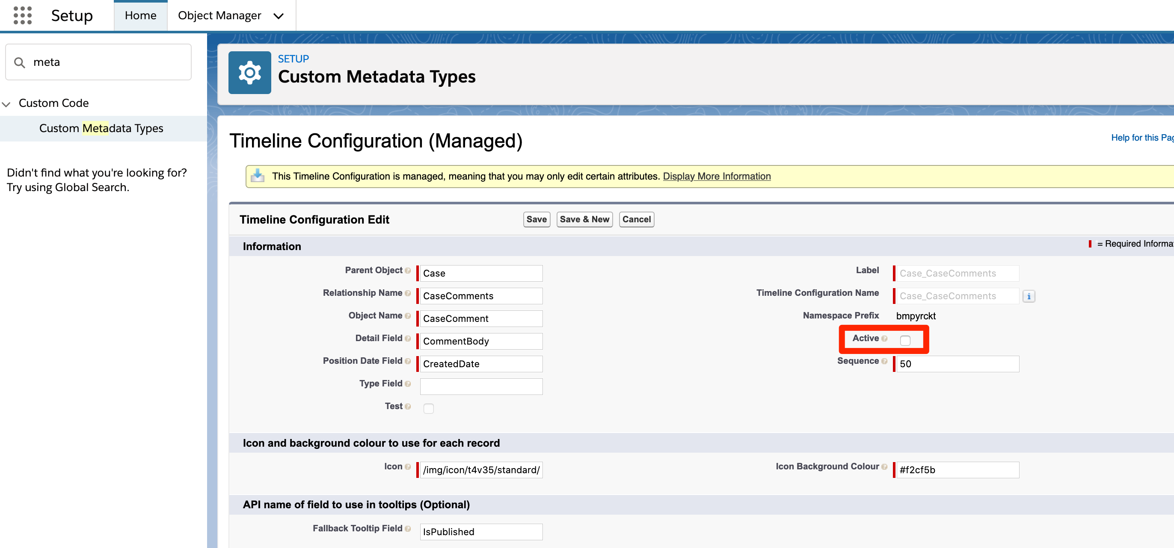
Task: Open the Display More Information link
Action: click(x=717, y=176)
